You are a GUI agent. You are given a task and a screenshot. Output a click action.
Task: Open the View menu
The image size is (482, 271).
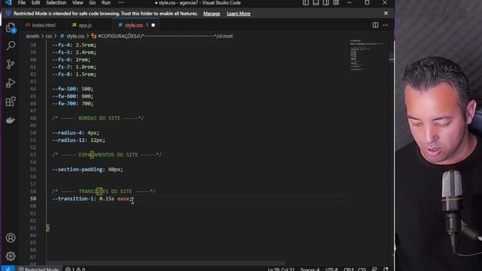pyautogui.click(x=78, y=3)
